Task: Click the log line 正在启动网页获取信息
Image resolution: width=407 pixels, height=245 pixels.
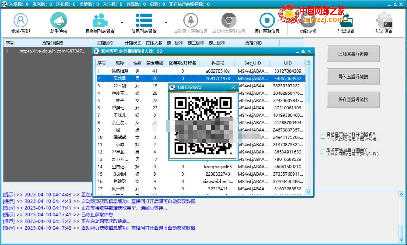Action: pos(106,221)
